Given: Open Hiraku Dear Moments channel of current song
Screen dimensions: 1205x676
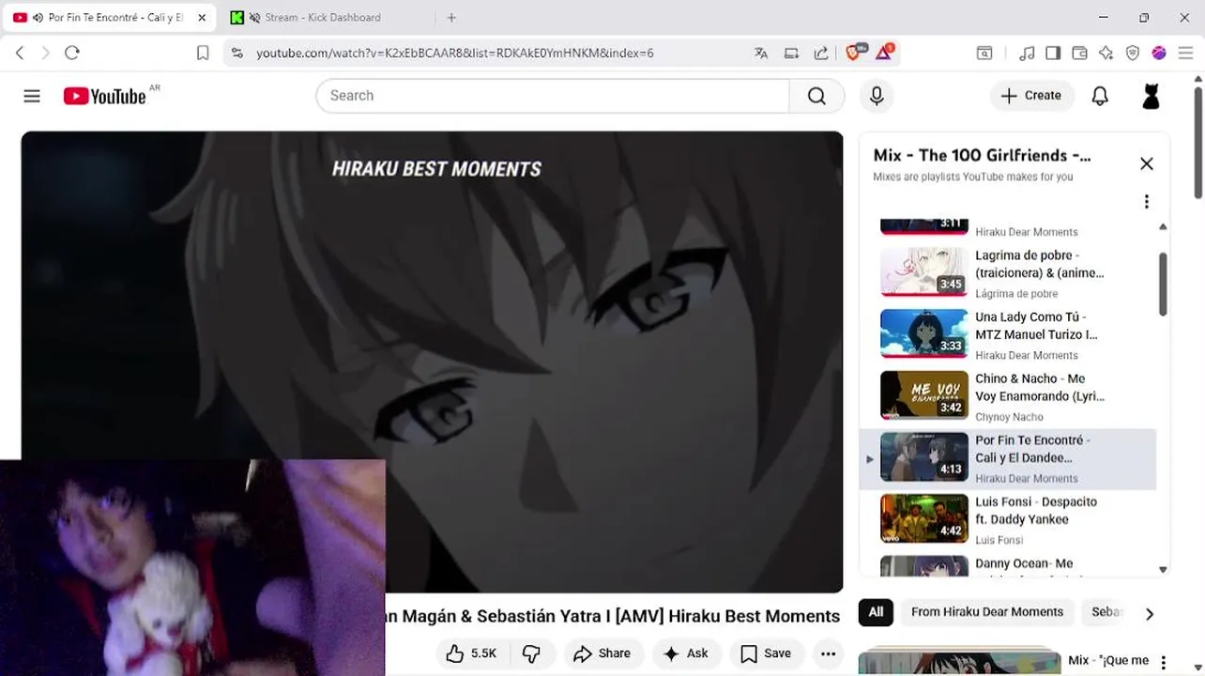Looking at the screenshot, I should (1027, 478).
